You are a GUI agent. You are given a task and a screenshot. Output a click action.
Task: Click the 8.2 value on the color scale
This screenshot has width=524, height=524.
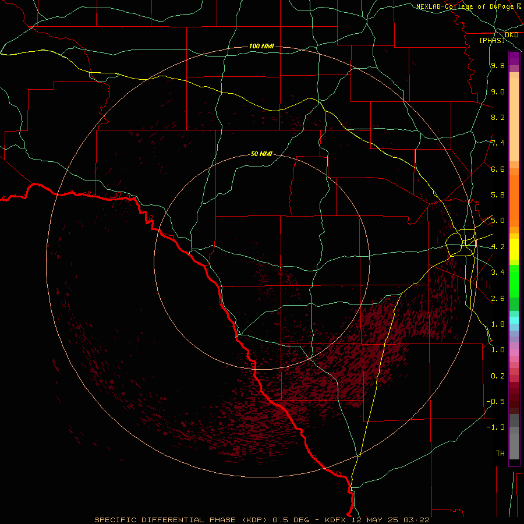tap(498, 117)
